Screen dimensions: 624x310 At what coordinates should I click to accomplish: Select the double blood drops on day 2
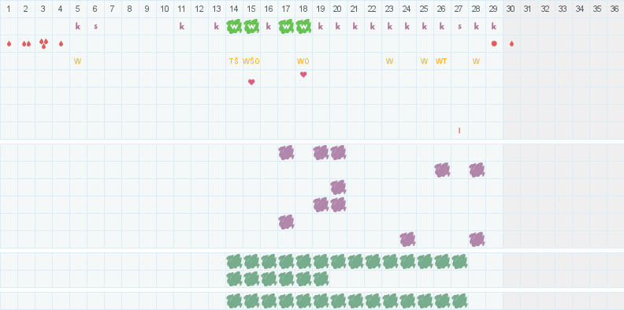(x=26, y=44)
